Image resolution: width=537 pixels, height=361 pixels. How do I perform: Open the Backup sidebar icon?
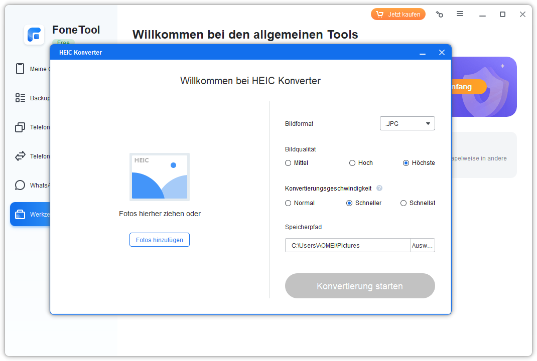tap(20, 98)
